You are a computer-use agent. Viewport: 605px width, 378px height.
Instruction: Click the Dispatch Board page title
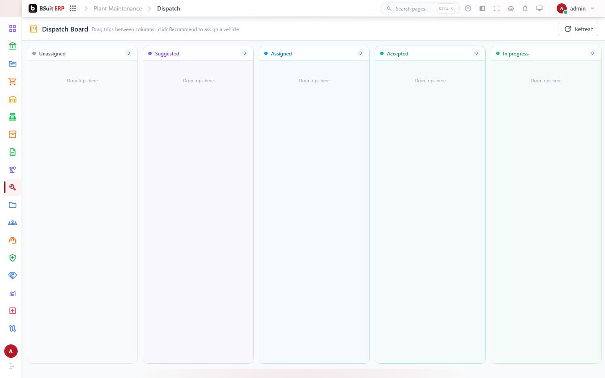[65, 29]
